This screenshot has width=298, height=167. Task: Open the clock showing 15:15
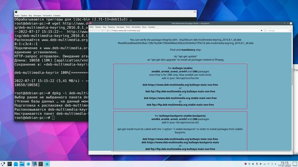tap(284, 164)
